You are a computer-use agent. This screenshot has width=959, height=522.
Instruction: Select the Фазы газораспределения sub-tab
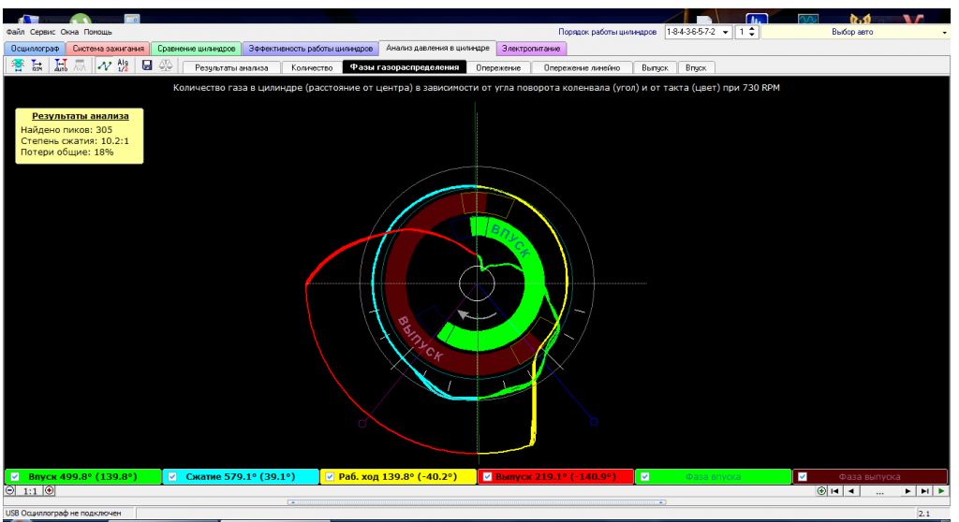click(405, 67)
